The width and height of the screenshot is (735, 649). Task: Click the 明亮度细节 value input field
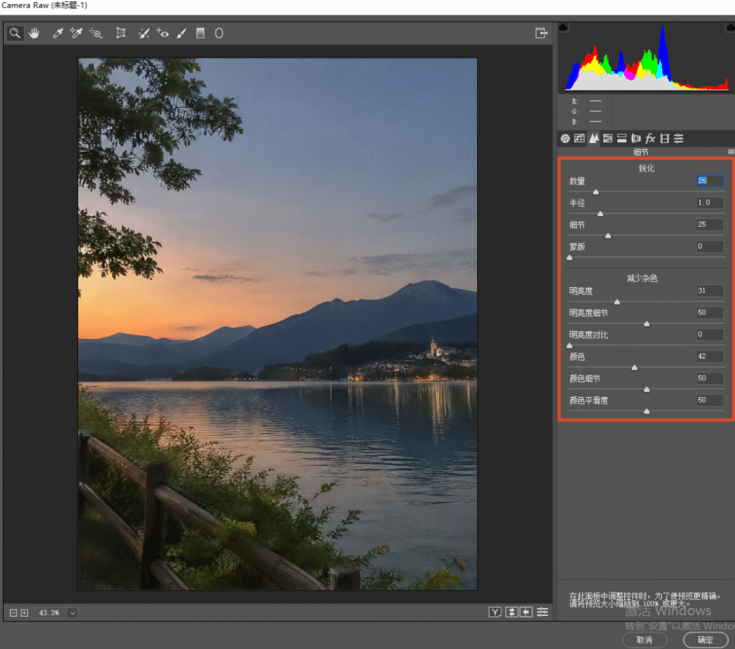point(710,312)
